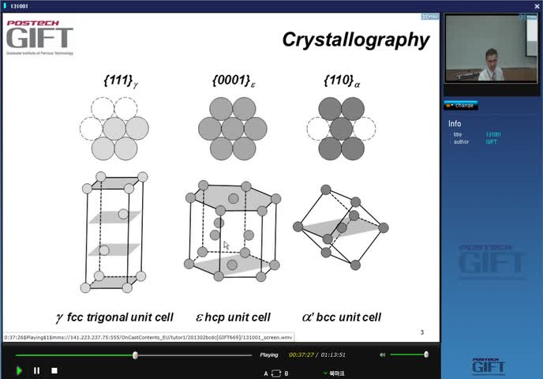The height and width of the screenshot is (379, 543).
Task: Click the α' bcc unit cell caption
Action: [x=342, y=317]
